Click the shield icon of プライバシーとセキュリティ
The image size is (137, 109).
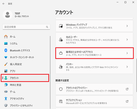tap(6, 105)
